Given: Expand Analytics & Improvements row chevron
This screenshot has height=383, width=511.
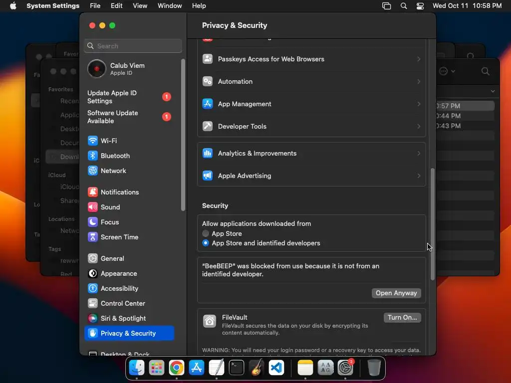Looking at the screenshot, I should (x=419, y=153).
